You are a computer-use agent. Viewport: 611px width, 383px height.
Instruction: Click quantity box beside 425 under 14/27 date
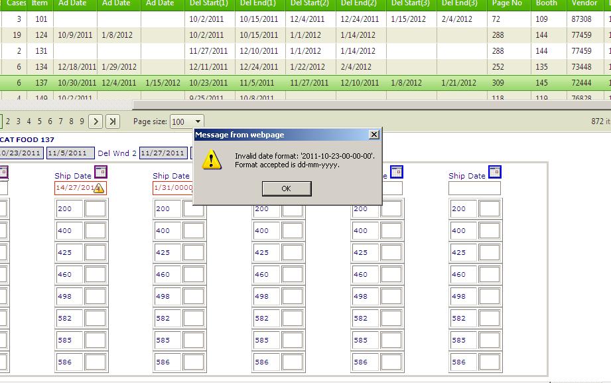[96, 252]
